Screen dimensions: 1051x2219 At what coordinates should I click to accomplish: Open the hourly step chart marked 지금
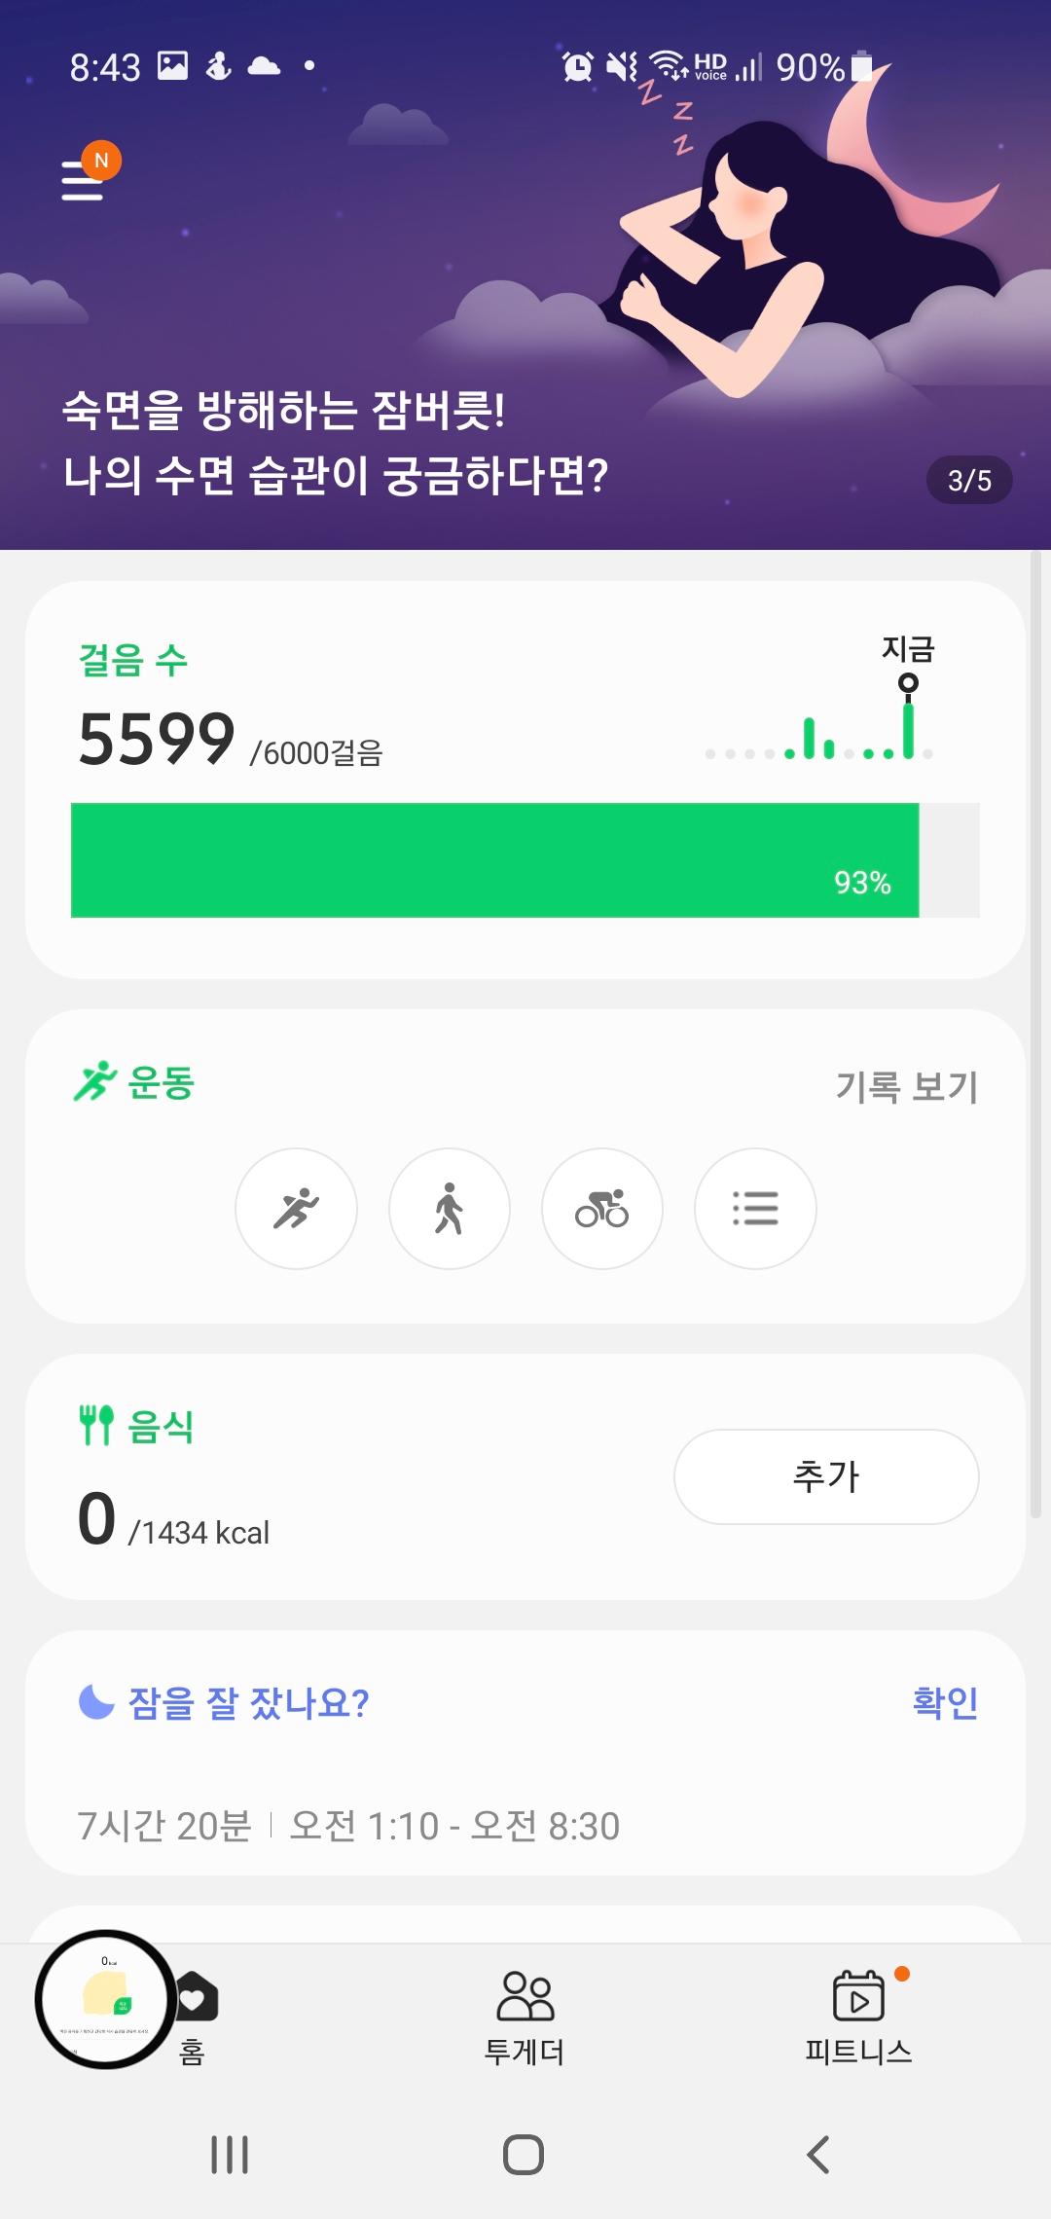pos(819,715)
